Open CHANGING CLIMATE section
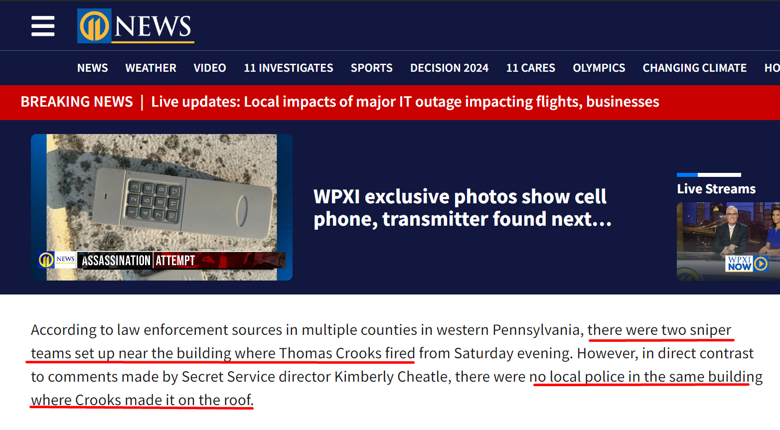Image resolution: width=780 pixels, height=430 pixels. click(695, 68)
